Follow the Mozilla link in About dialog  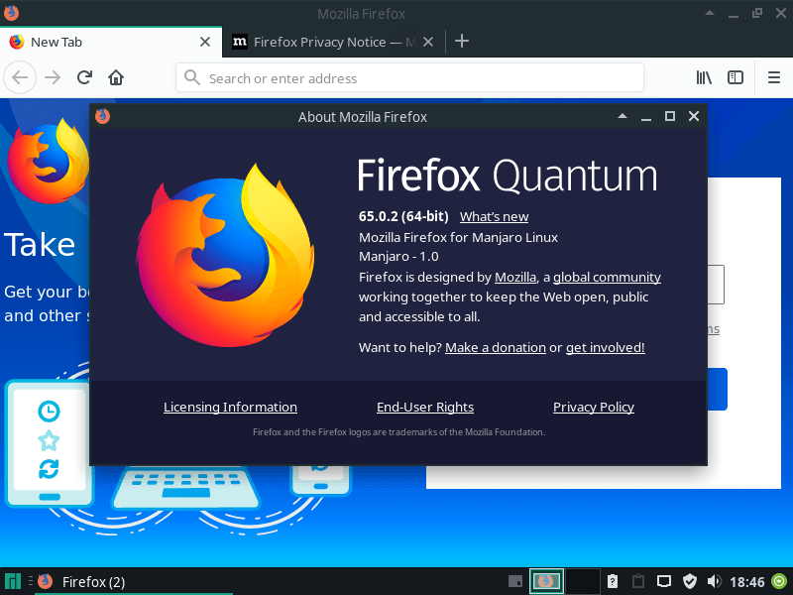[x=515, y=278]
